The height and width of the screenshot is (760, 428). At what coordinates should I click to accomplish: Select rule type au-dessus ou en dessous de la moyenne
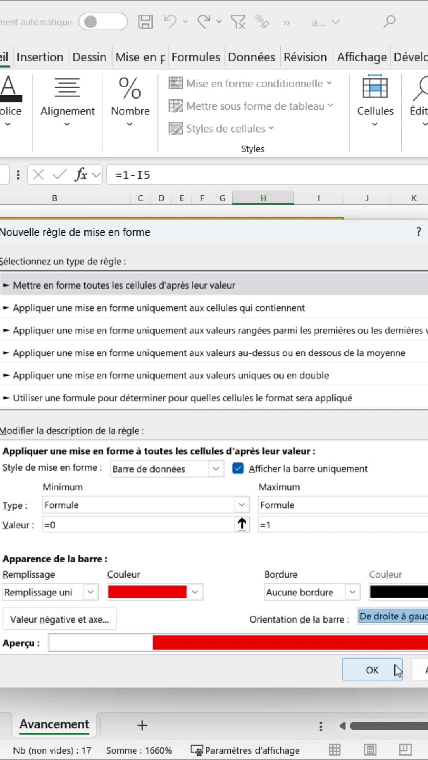[x=214, y=353]
